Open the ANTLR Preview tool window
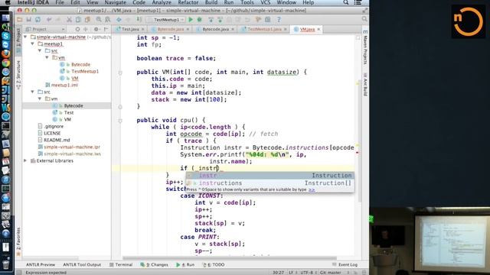 [41, 264]
